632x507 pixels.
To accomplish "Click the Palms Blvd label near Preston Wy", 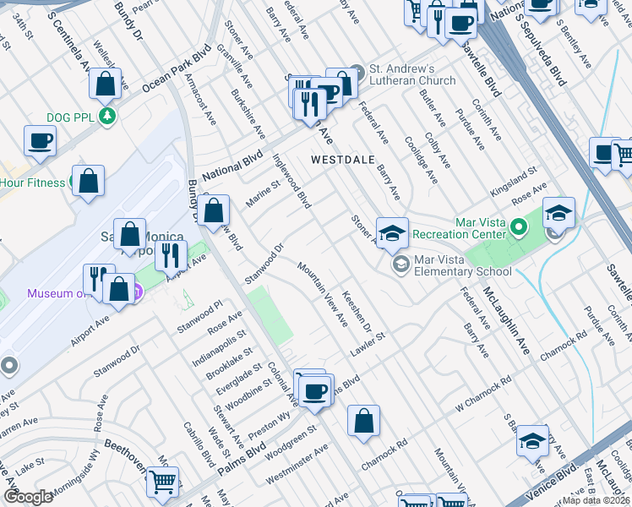I will [x=242, y=459].
